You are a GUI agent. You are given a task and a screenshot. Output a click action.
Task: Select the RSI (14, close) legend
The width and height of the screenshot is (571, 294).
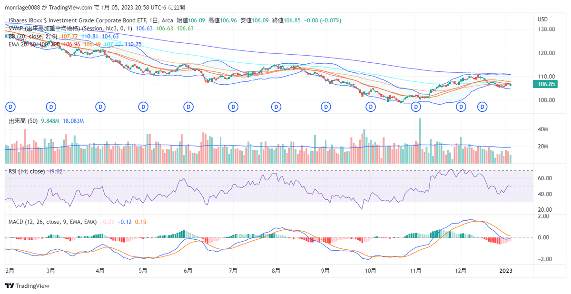tap(27, 171)
